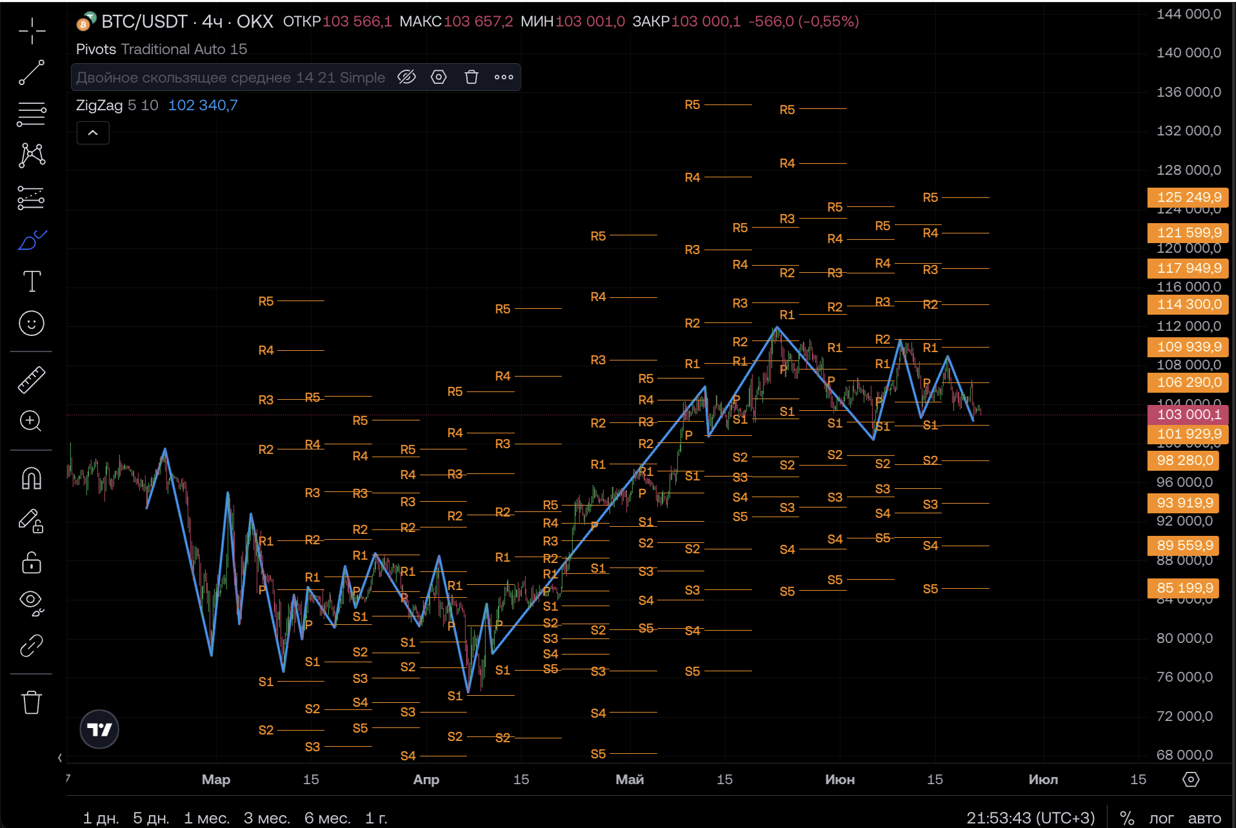Select the ruler measure tool
Viewport: 1236px width, 828px height.
tap(32, 379)
